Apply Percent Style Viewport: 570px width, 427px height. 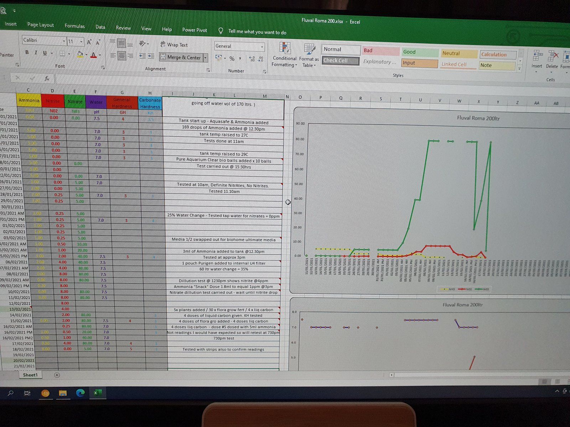232,58
